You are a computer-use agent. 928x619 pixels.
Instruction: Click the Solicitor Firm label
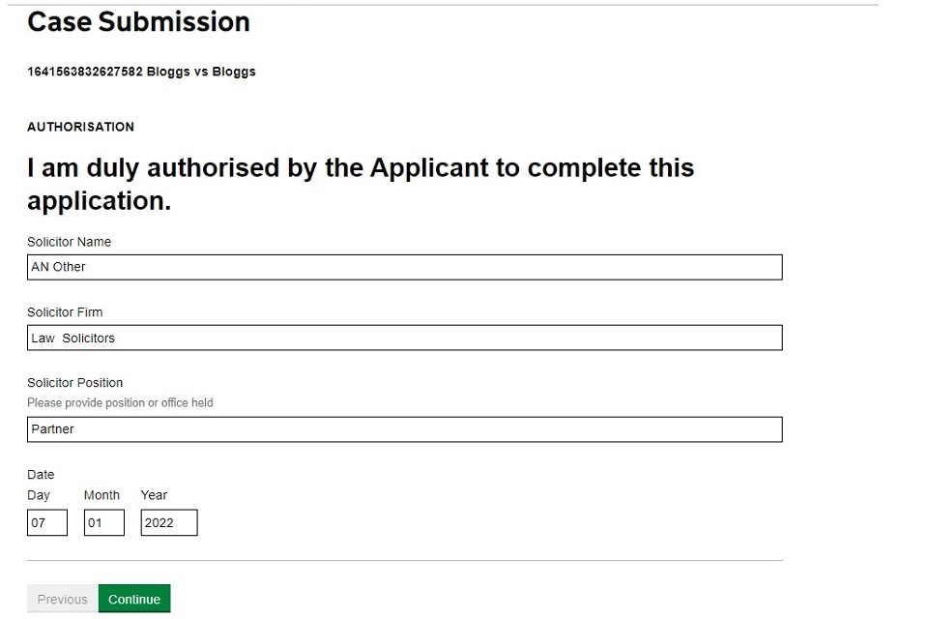(x=65, y=312)
